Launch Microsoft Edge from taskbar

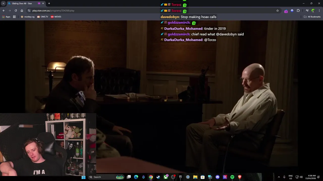[136, 177]
